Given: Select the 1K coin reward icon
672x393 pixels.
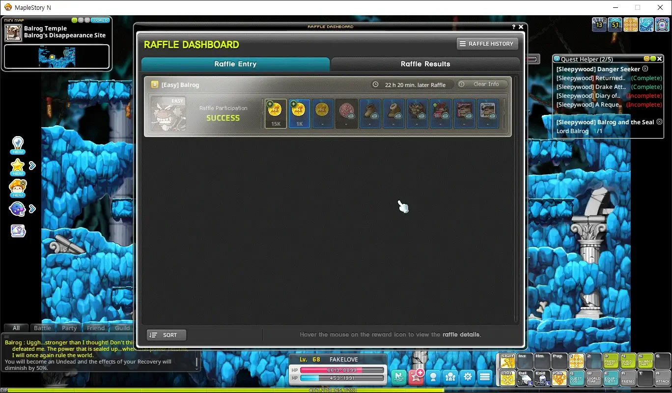Looking at the screenshot, I should (299, 114).
